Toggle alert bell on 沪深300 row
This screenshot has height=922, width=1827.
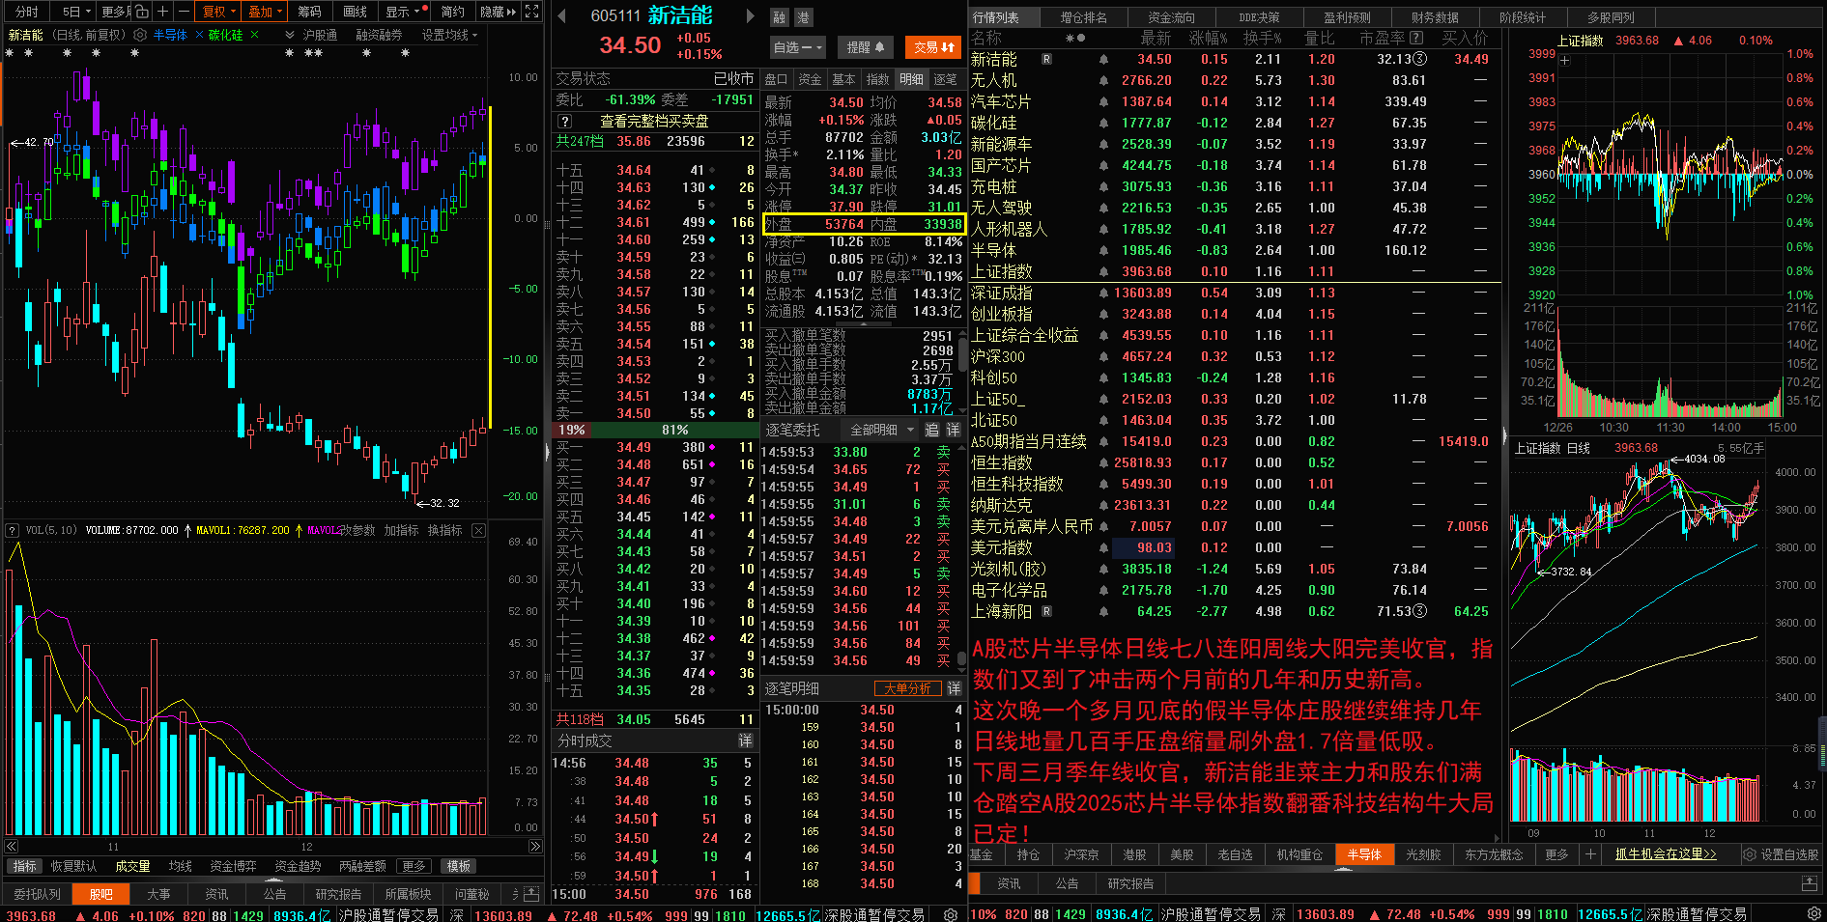[1103, 356]
